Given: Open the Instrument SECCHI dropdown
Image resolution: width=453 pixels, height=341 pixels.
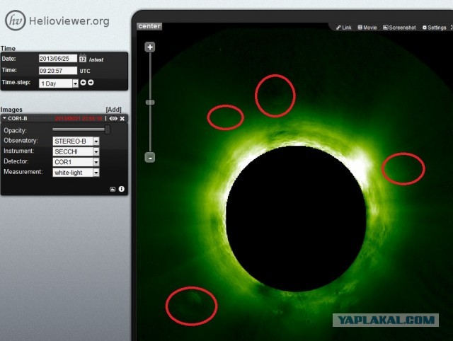Looking at the screenshot, I should [x=76, y=151].
